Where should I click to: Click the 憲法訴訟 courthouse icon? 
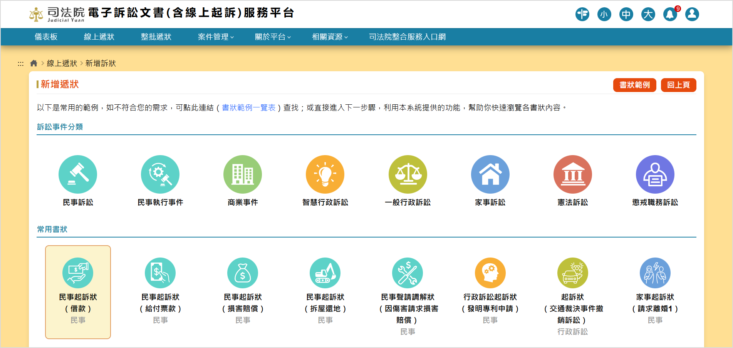point(572,174)
